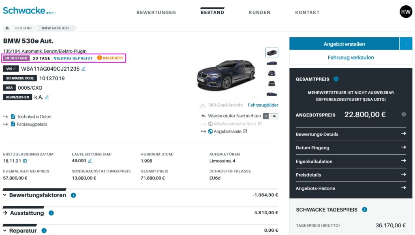Open the Fahrzeugdetails link
This screenshot has width=415, height=235.
tap(32, 124)
